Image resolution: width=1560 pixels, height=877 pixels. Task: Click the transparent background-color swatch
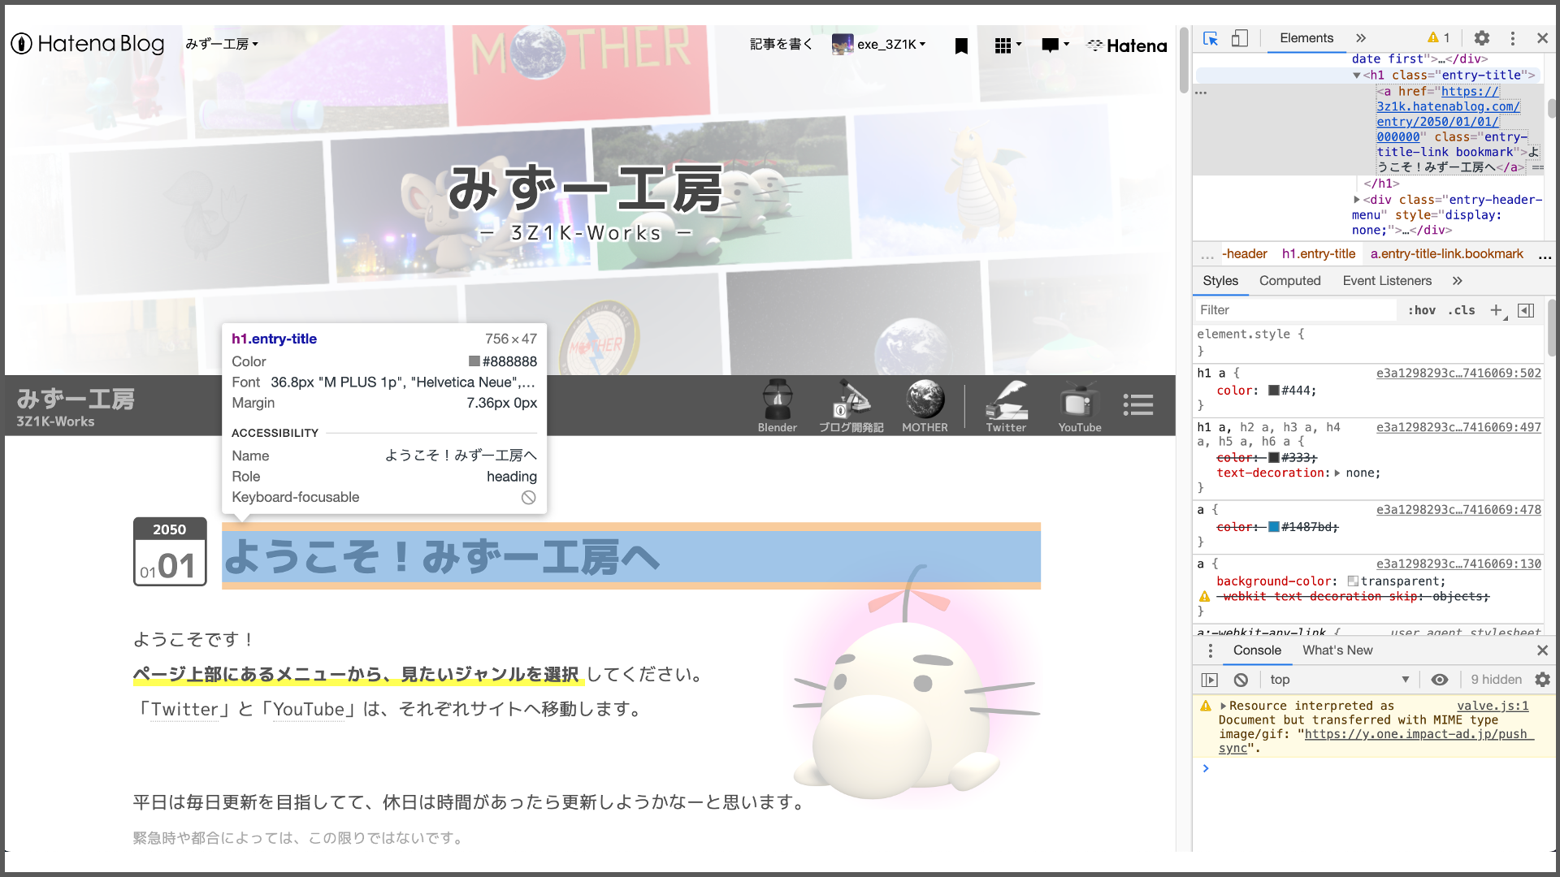1353,581
